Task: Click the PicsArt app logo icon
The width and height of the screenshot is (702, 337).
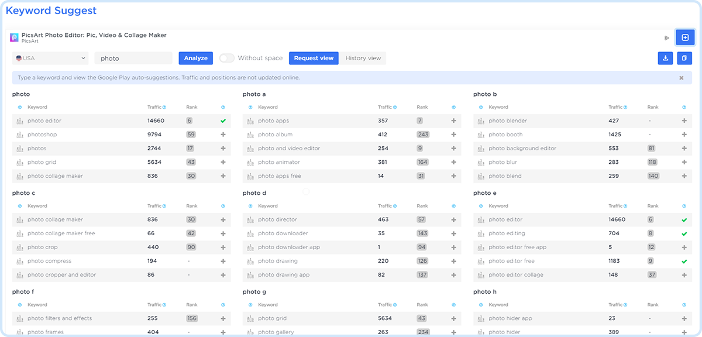Action: [x=15, y=37]
